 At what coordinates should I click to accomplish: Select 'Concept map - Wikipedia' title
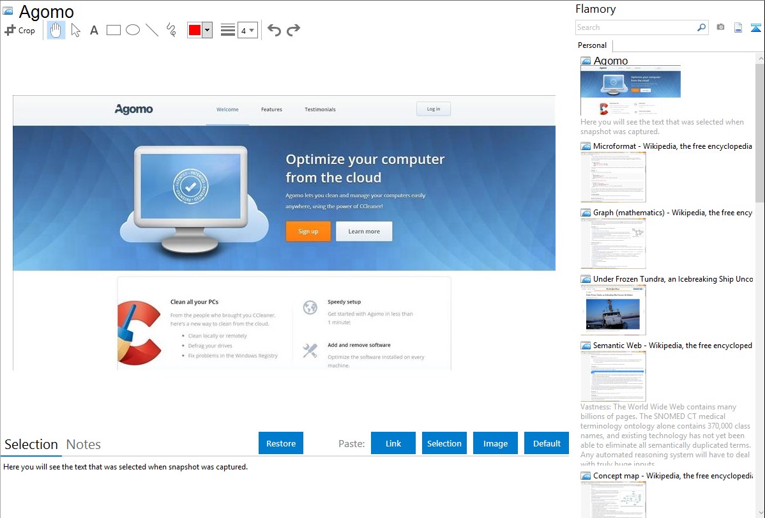[x=673, y=476]
